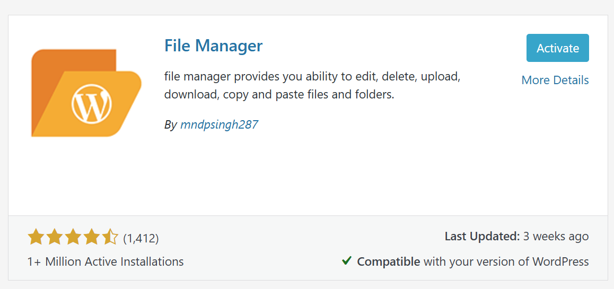Click the Activate button
614x289 pixels.
pyautogui.click(x=557, y=48)
